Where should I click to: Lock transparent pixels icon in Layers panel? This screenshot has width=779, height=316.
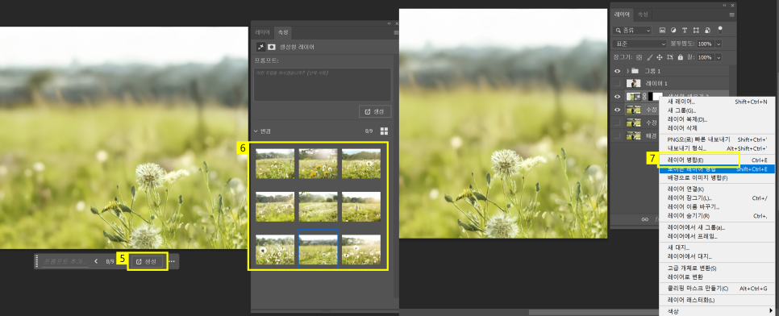[x=639, y=57]
